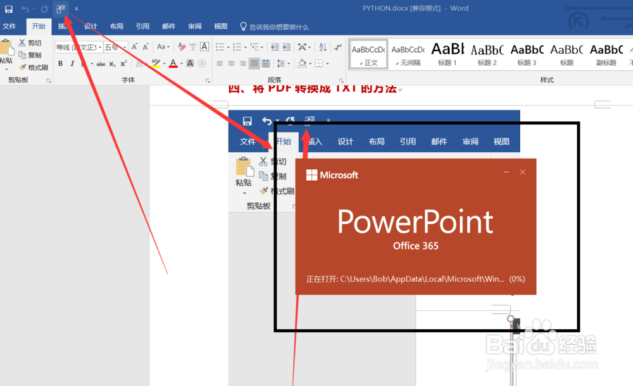Screen dimensions: 633x386
Task: Open the 文件 tab
Action: click(9, 27)
